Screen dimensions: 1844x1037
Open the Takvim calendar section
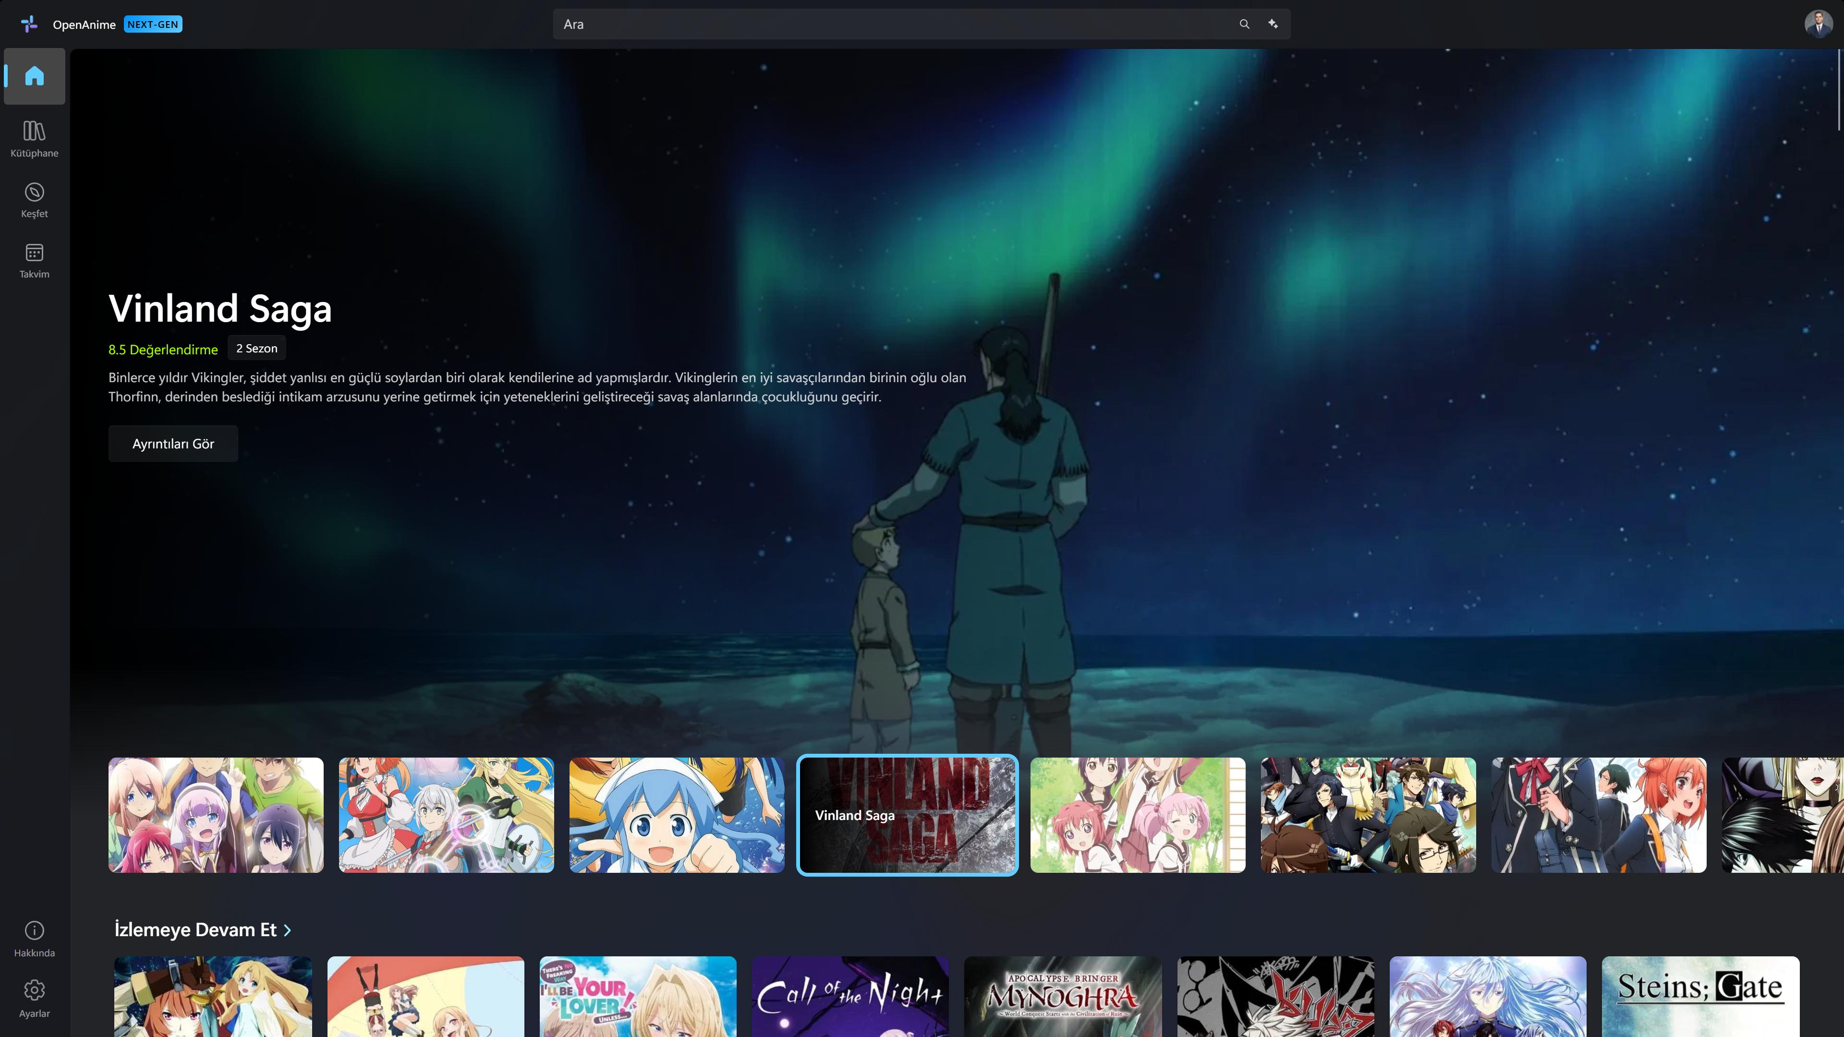[x=35, y=261]
